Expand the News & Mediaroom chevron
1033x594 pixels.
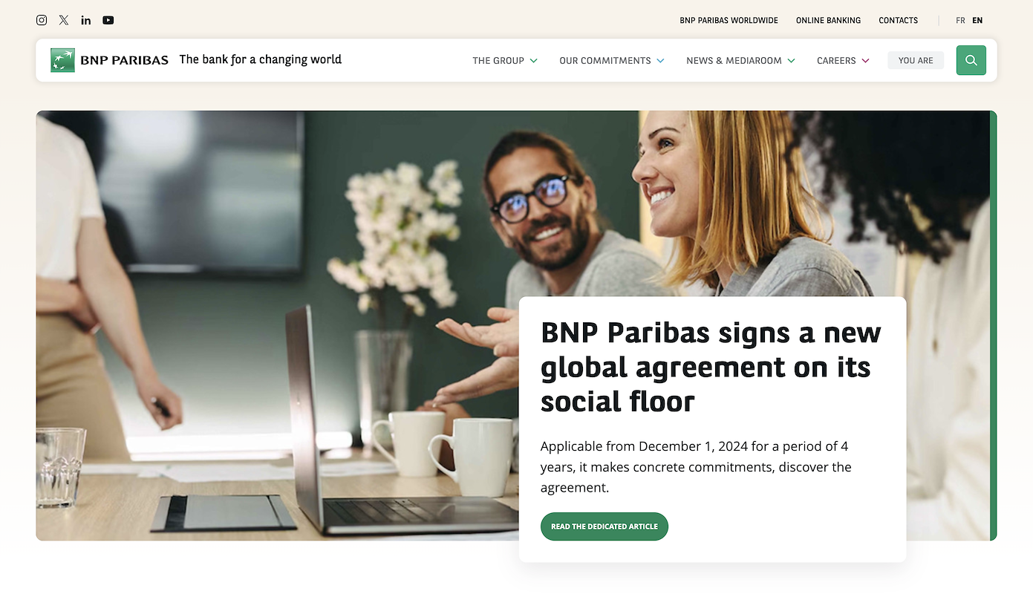point(792,61)
